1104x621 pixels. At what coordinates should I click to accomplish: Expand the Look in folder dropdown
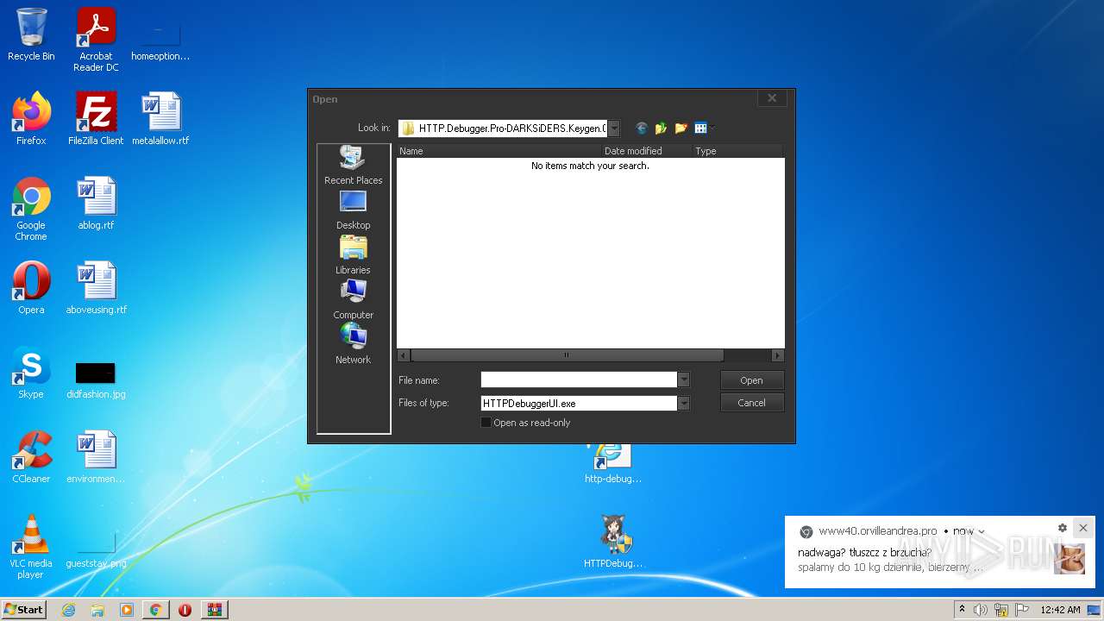pos(614,129)
